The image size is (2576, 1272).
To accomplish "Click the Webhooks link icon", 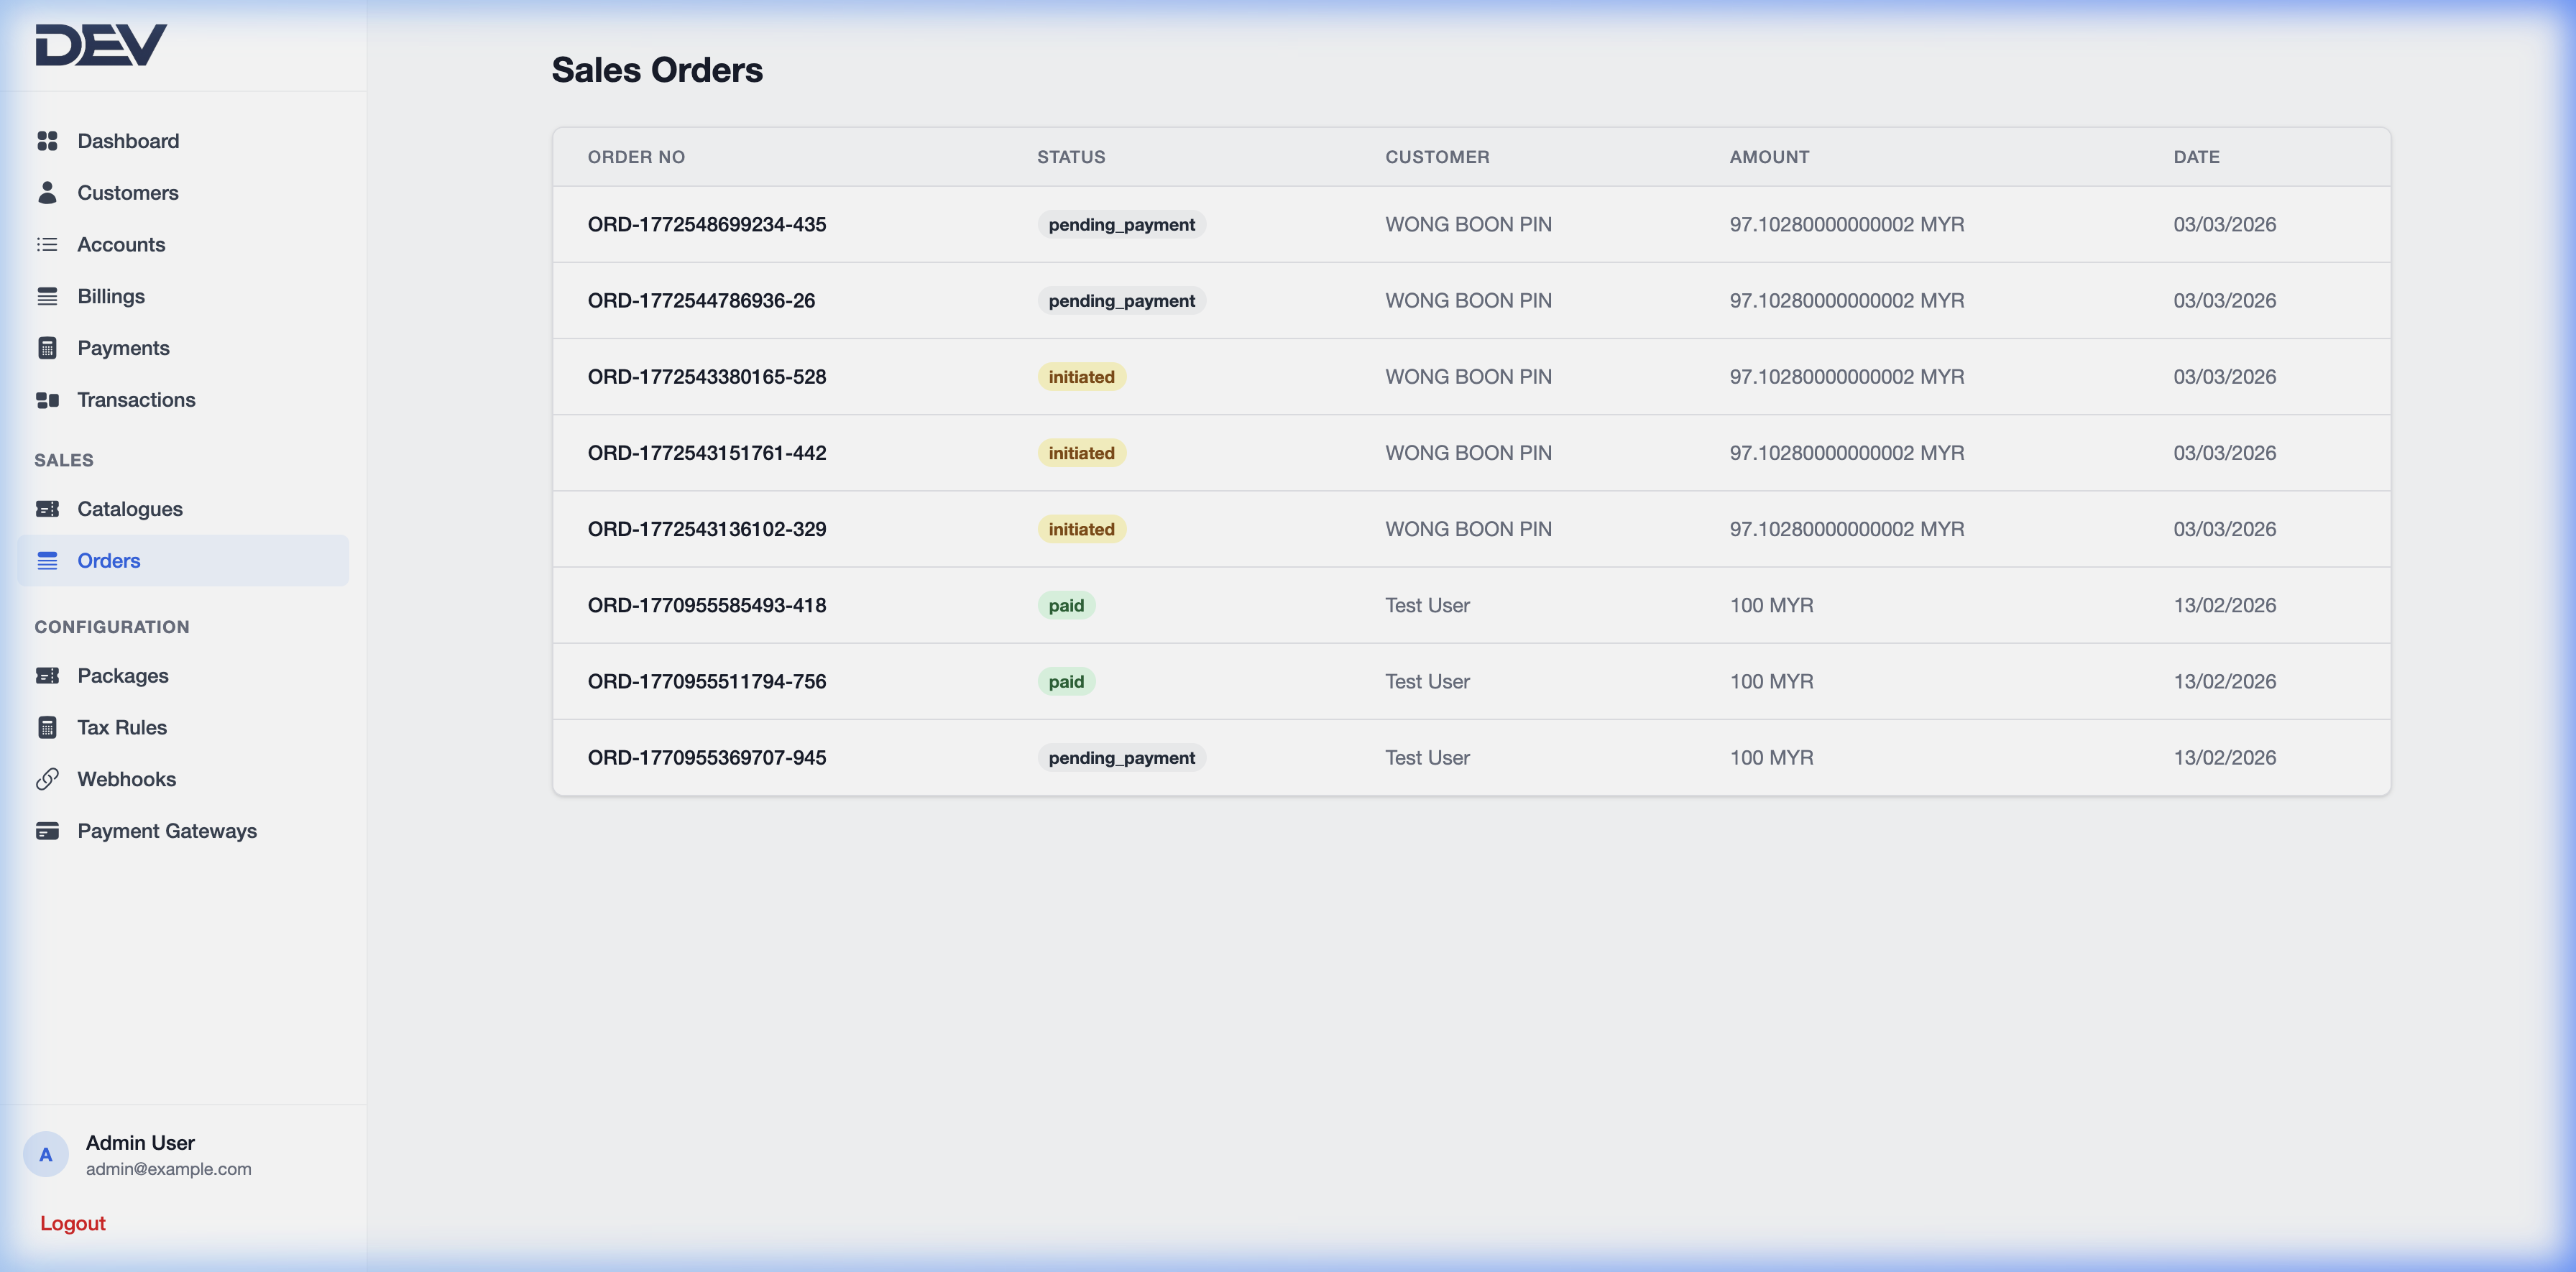I will click(47, 779).
